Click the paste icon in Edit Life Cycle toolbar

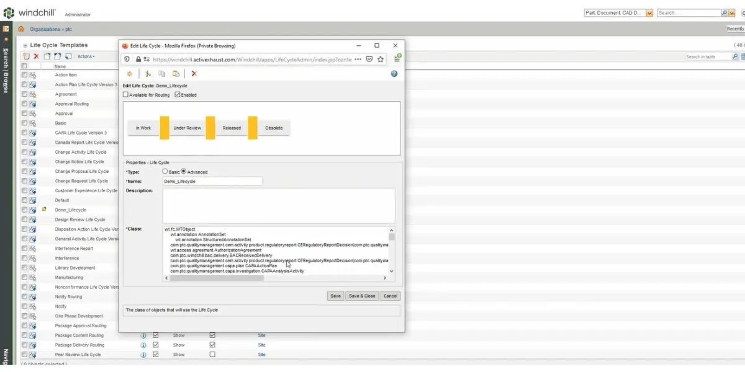(x=176, y=73)
